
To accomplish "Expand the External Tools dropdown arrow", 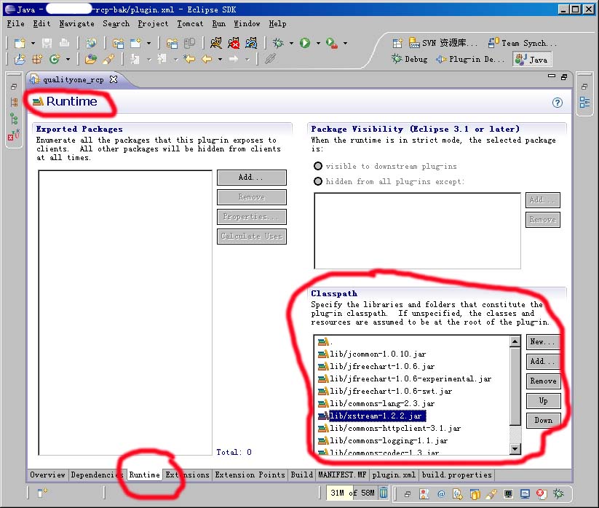I will pos(345,44).
